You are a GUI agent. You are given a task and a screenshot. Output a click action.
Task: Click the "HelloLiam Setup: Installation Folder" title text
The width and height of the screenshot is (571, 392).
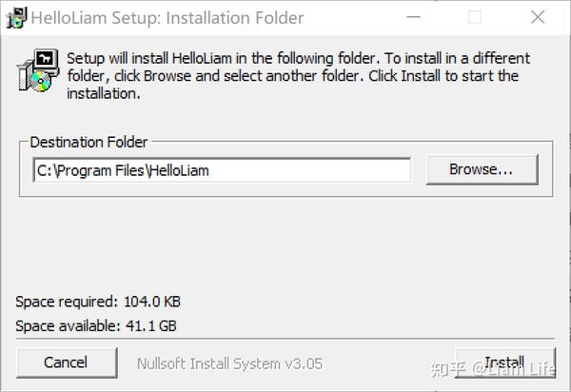click(167, 17)
